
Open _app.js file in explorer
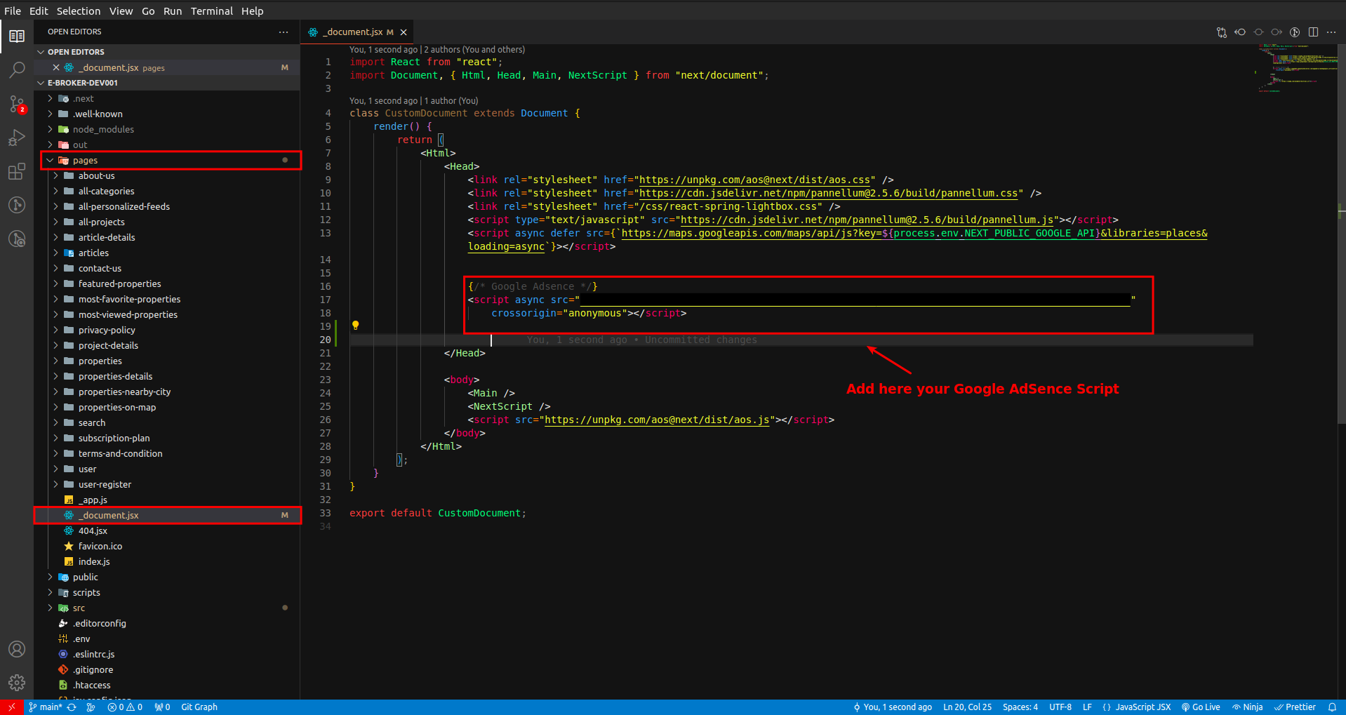[x=167, y=500]
